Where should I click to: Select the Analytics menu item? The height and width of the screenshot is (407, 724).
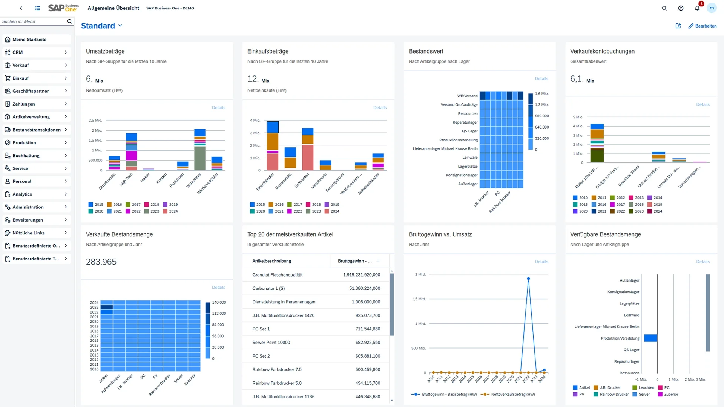(x=22, y=194)
